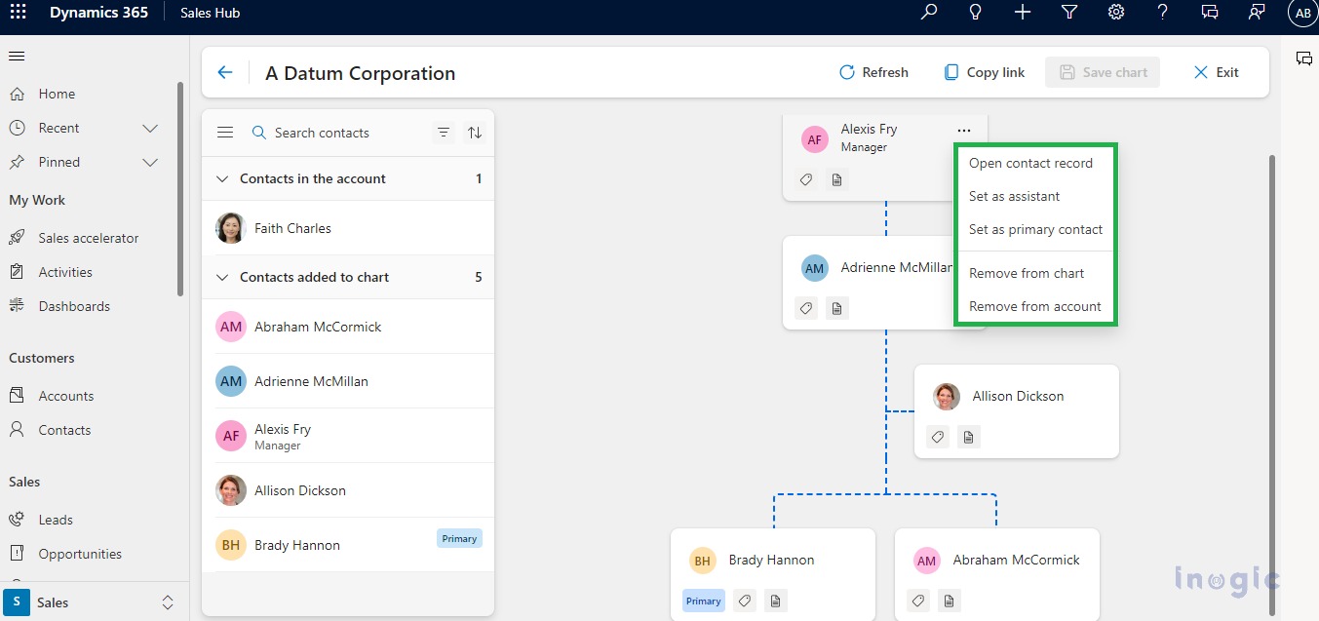Click the plus quick create icon
The height and width of the screenshot is (621, 1319).
click(x=1022, y=13)
